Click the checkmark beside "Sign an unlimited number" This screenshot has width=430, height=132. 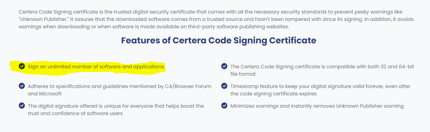22,66
